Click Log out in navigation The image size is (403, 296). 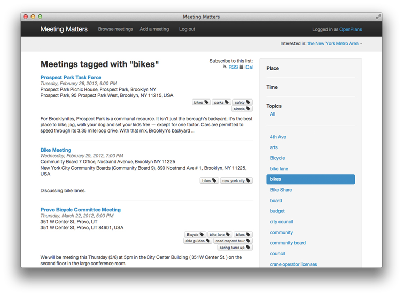(187, 29)
